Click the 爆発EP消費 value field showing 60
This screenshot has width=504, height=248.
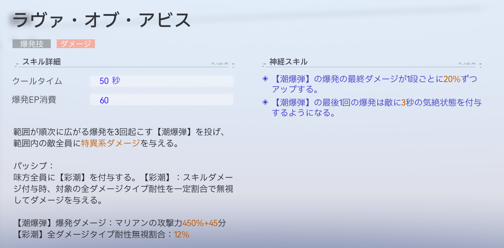(161, 100)
